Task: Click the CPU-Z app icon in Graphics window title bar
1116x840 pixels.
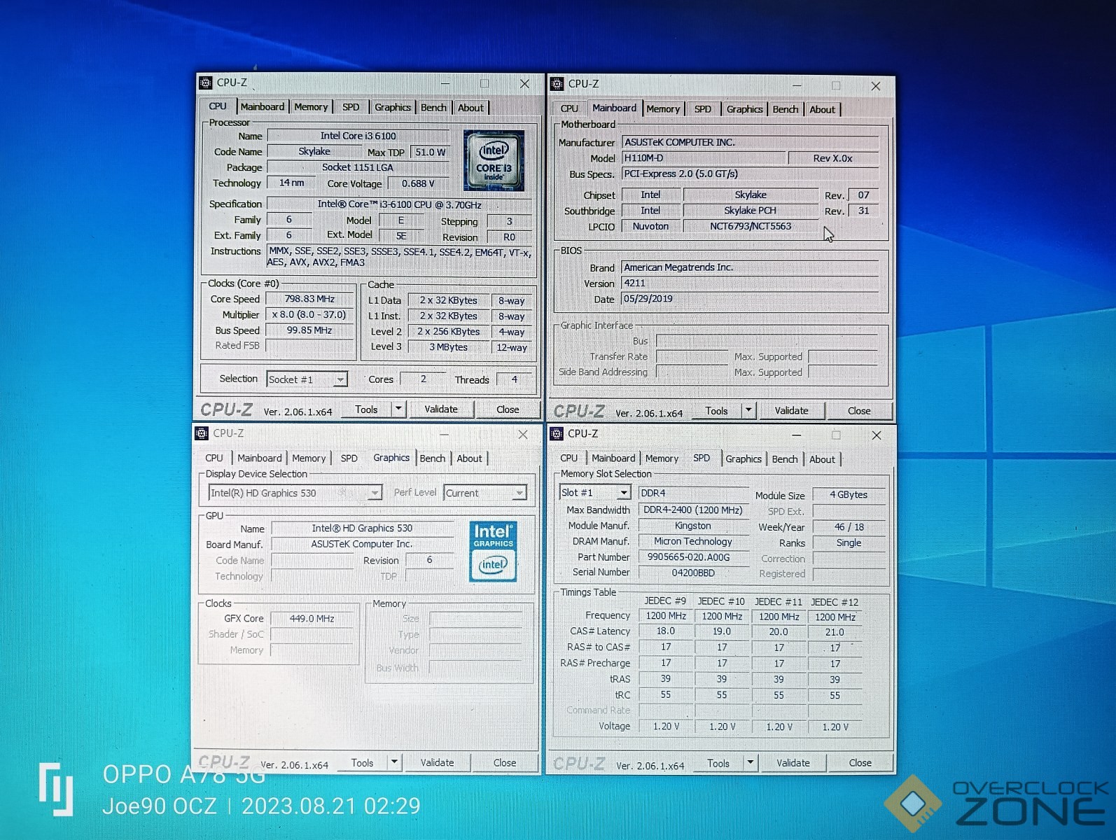Action: [202, 433]
